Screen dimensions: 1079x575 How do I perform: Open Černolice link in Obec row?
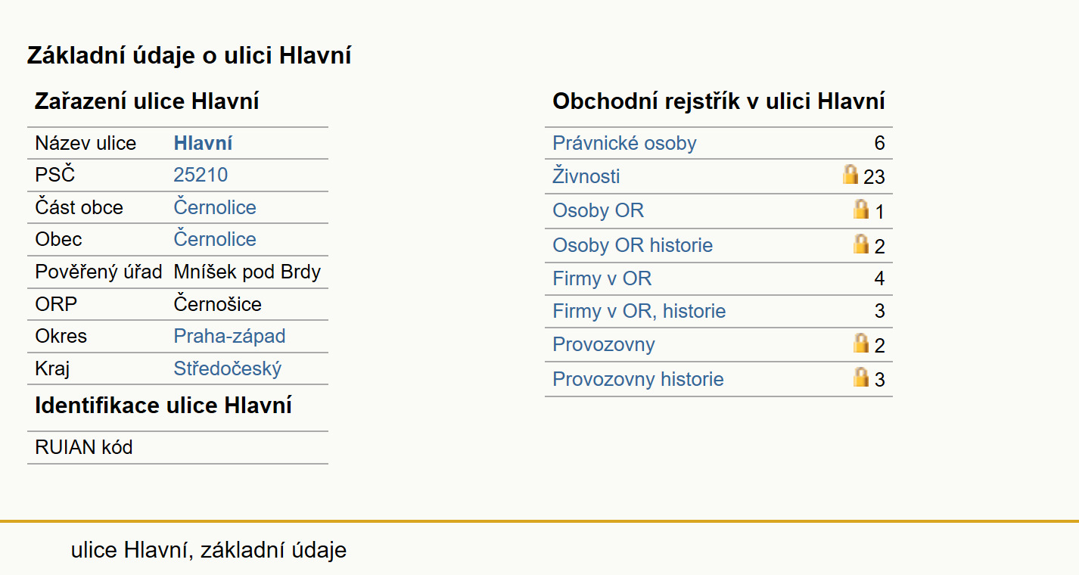click(x=215, y=239)
